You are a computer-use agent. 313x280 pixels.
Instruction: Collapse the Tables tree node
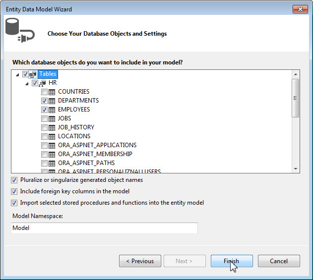click(x=17, y=75)
